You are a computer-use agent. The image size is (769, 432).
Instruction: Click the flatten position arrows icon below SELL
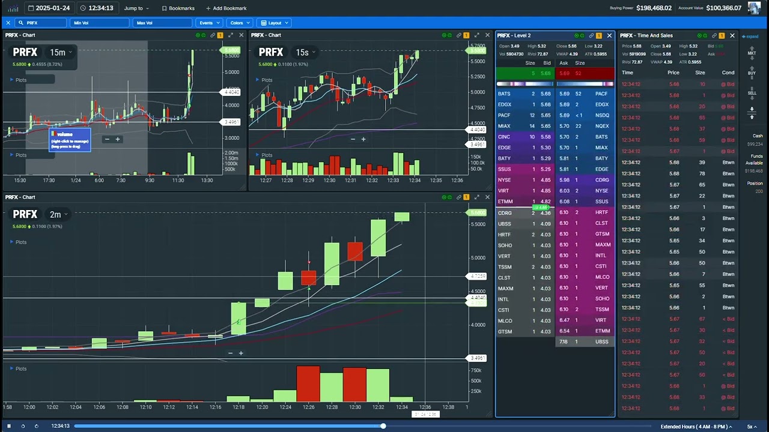pyautogui.click(x=752, y=112)
